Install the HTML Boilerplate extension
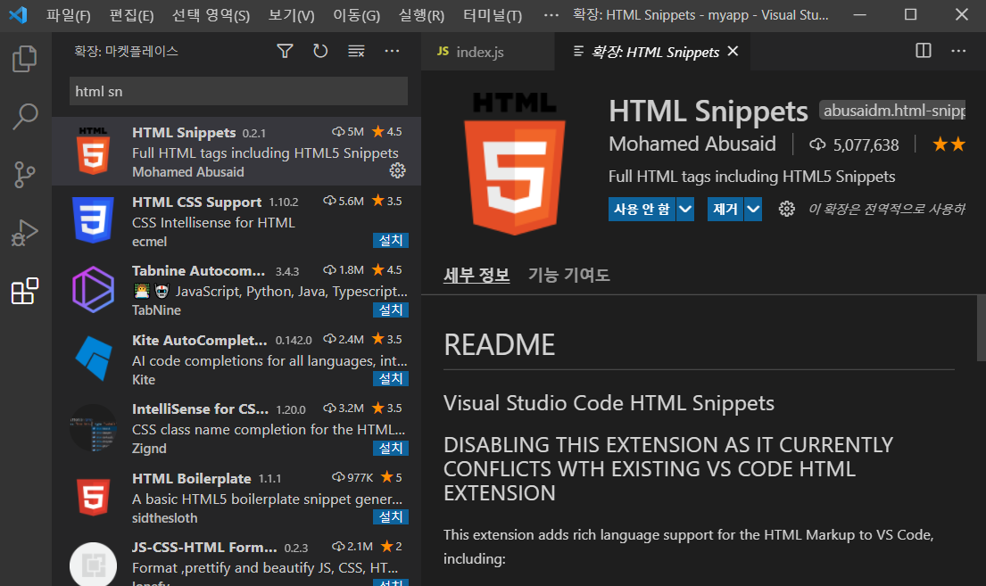The width and height of the screenshot is (986, 586). coord(391,516)
